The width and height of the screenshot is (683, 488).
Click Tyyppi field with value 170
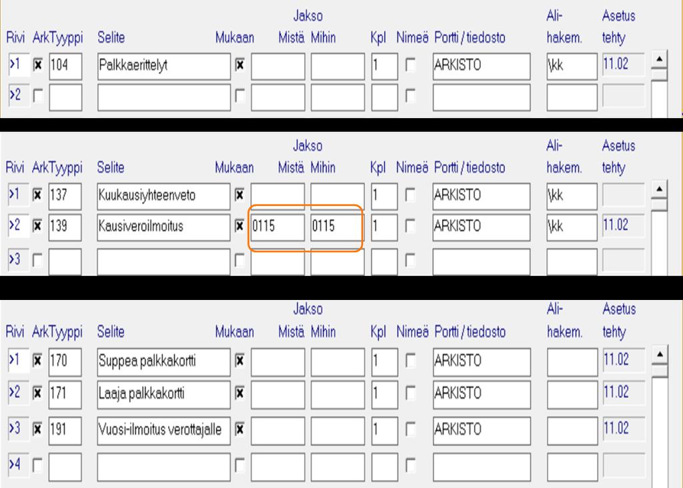65,361
